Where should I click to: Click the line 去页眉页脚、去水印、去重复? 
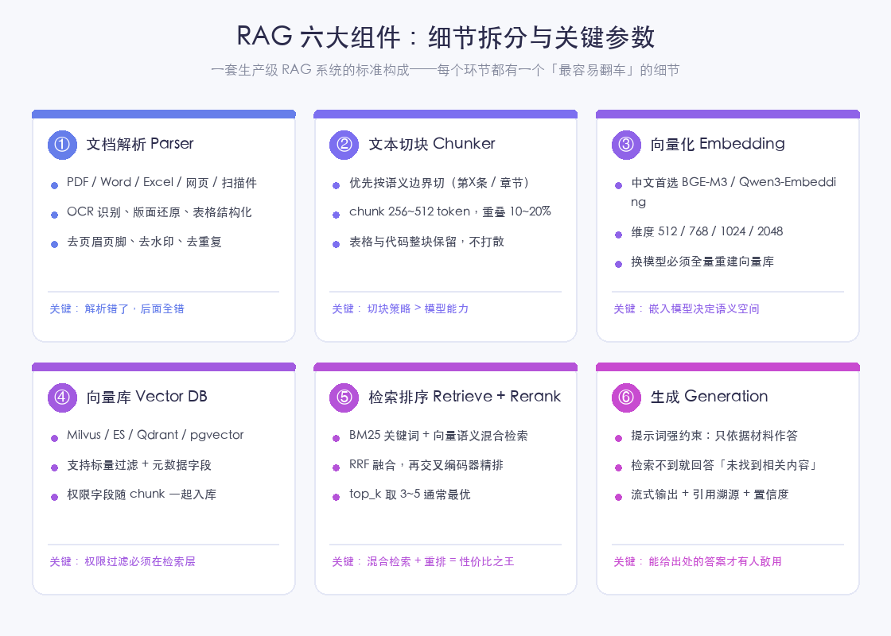coord(144,242)
